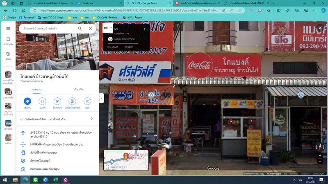This screenshot has width=328, height=184.
Task: Clear the search box with X
Action: tap(90, 28)
